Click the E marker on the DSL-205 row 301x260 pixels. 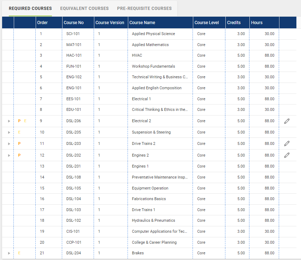tap(19, 132)
